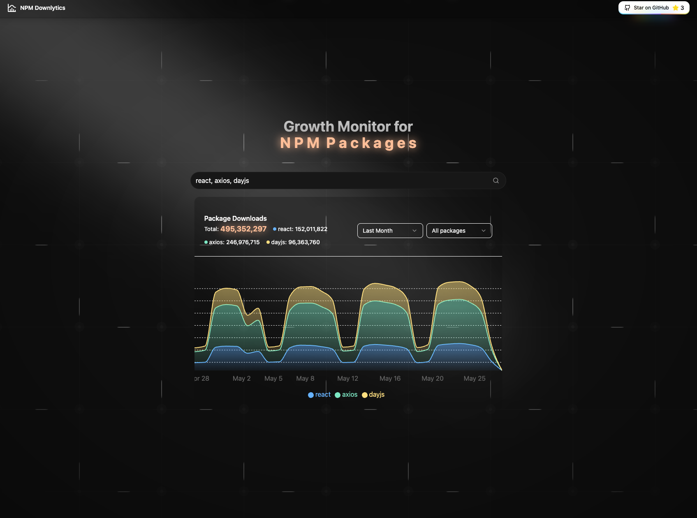Click the May 25 axis label
The height and width of the screenshot is (518, 697).
pos(475,378)
